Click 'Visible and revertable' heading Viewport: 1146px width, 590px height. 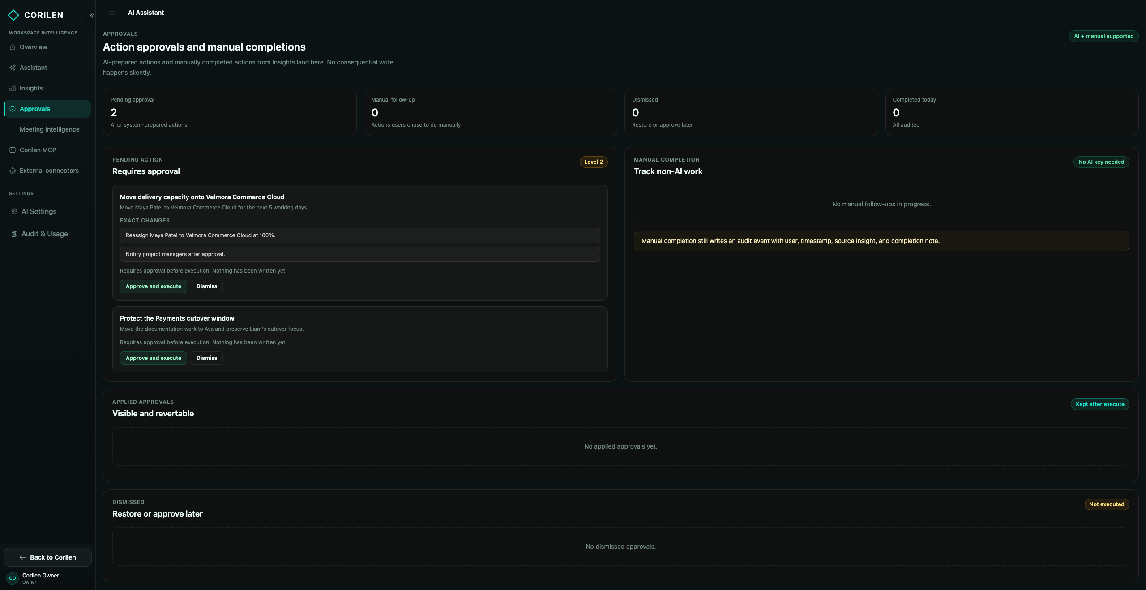point(153,414)
